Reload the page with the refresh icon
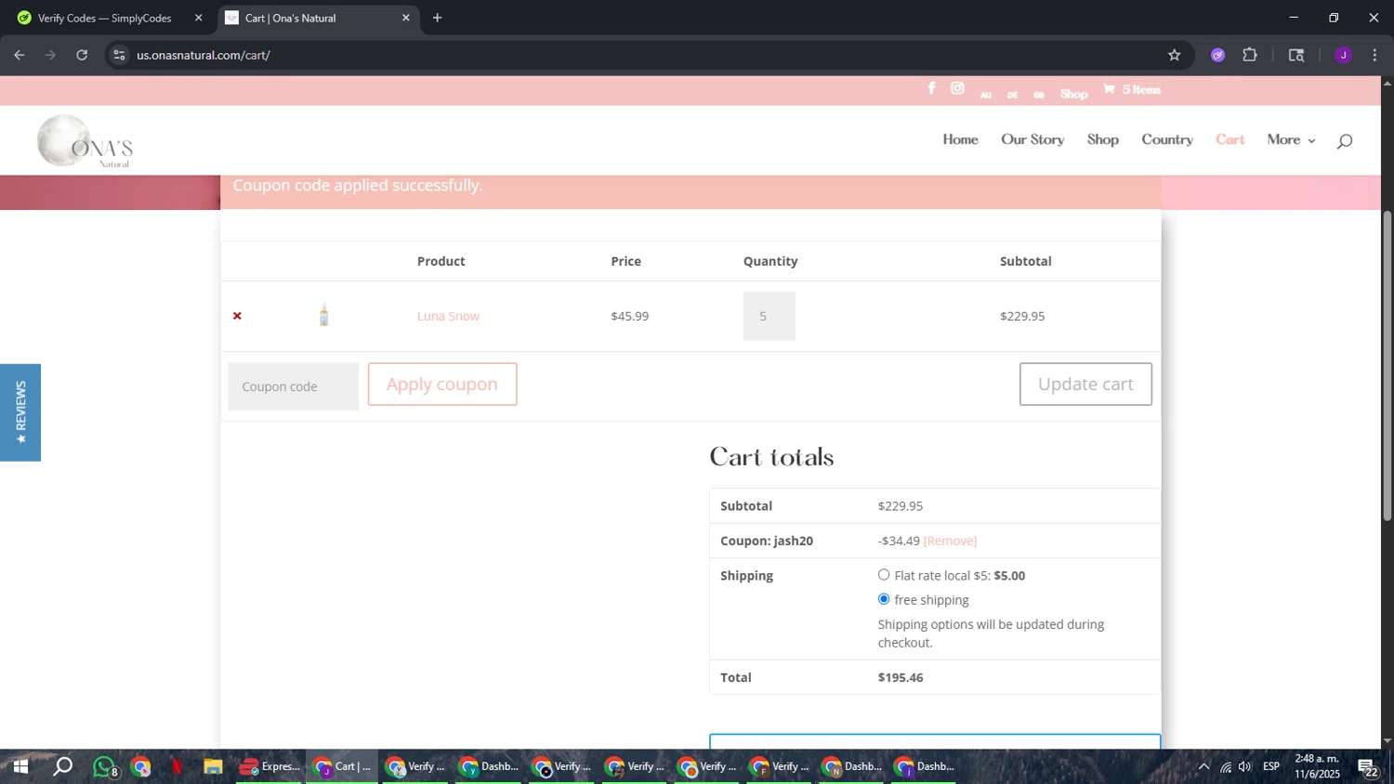Viewport: 1394px width, 784px height. point(82,55)
